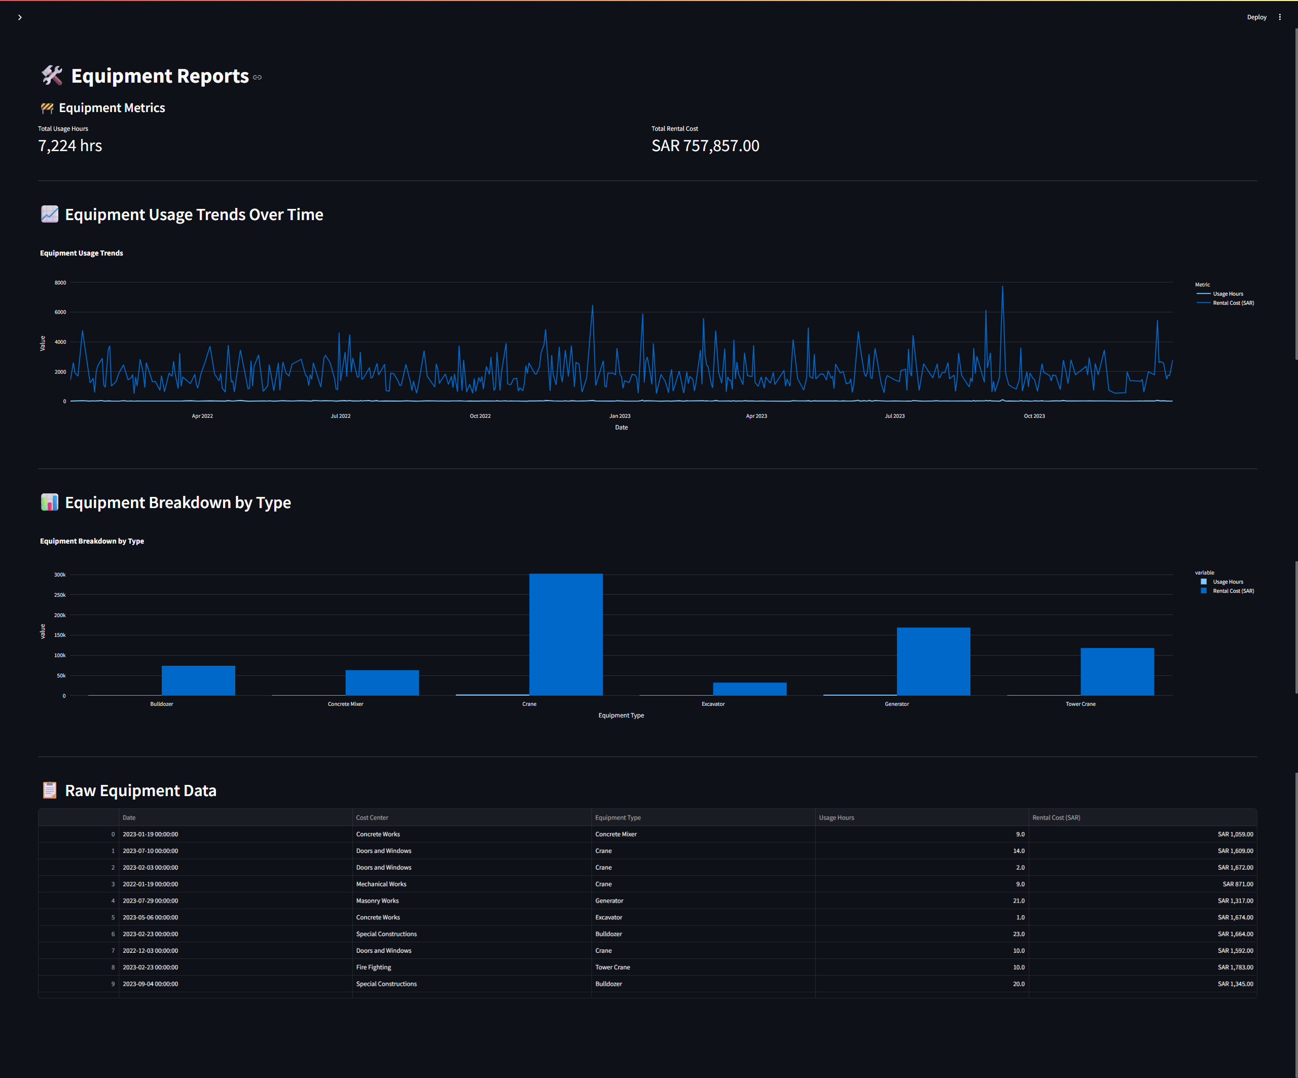This screenshot has height=1078, width=1298.
Task: Open the three-dot main menu
Action: [x=1279, y=17]
